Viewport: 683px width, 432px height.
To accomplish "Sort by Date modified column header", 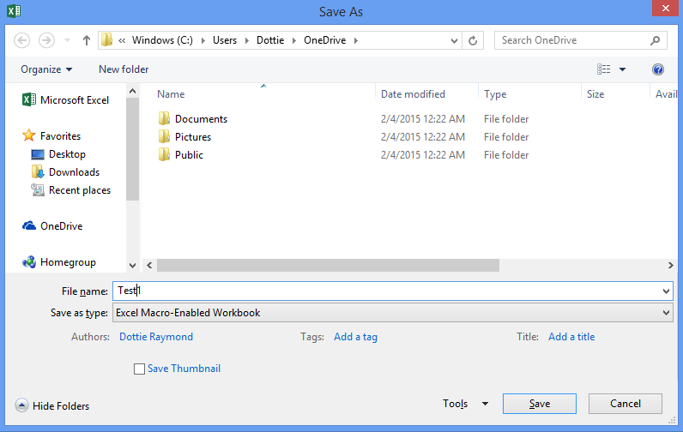I will coord(413,94).
